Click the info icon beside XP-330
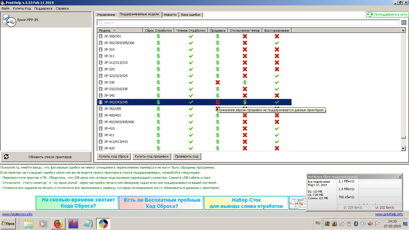The image size is (409, 230). 101,82
